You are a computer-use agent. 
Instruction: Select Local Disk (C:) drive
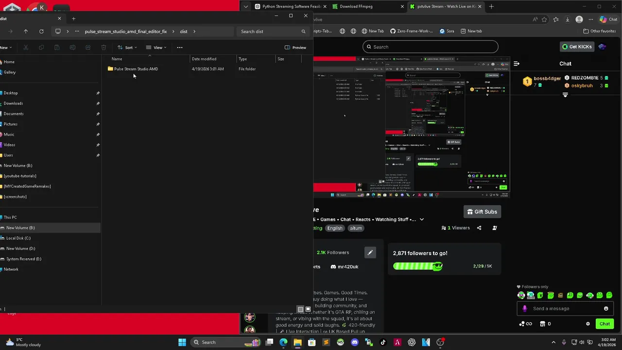(18, 238)
